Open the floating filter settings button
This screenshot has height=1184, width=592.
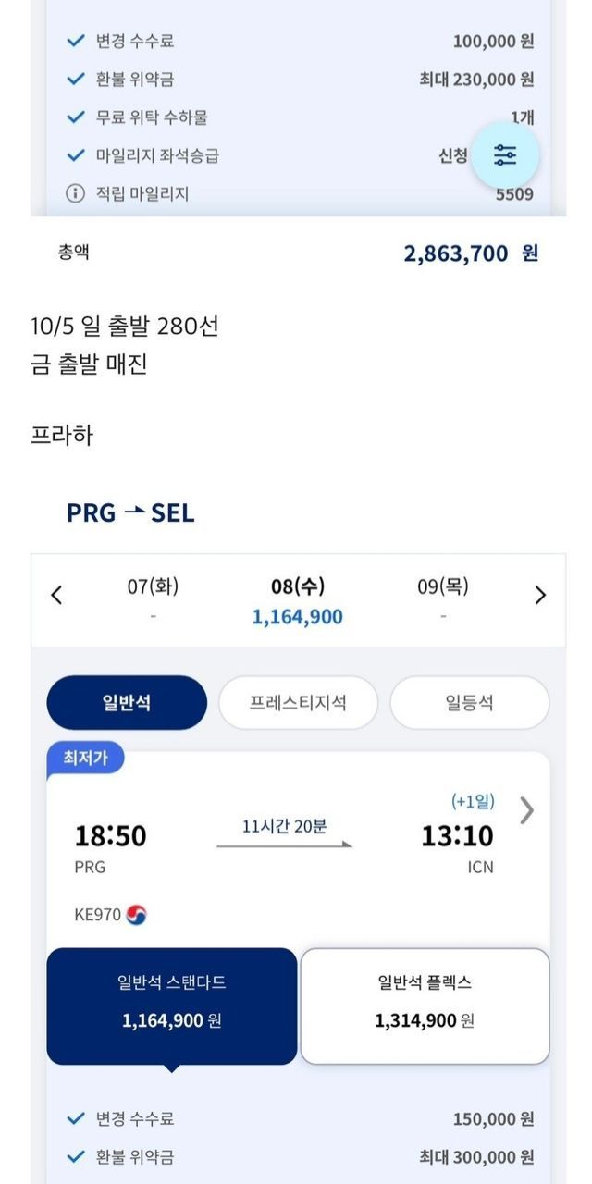coord(505,154)
